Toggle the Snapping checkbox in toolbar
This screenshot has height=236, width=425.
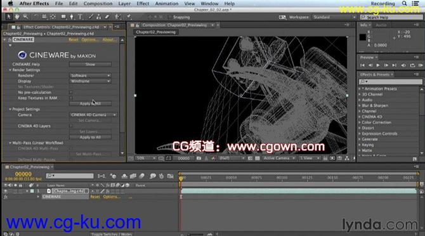point(170,17)
